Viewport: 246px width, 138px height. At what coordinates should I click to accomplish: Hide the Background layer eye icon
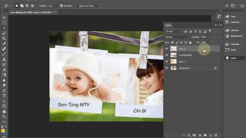click(x=166, y=68)
